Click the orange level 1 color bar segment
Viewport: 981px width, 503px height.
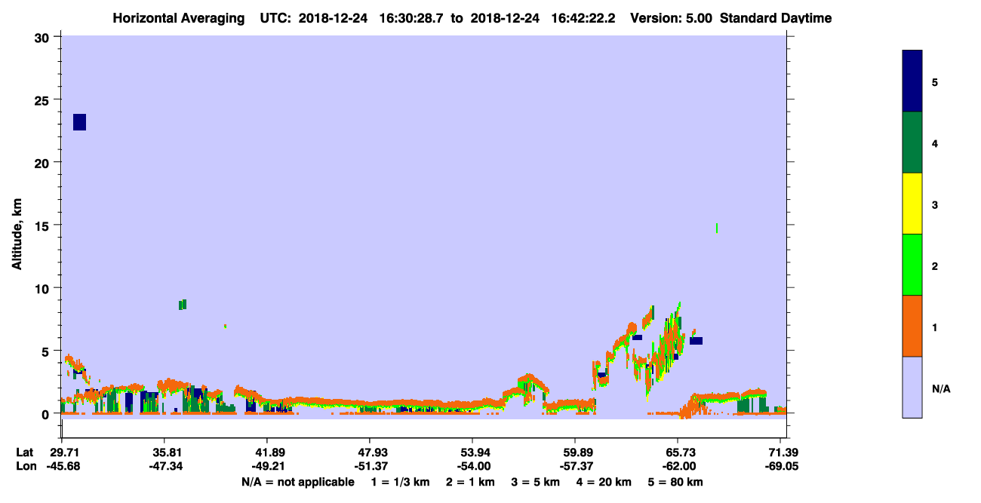pyautogui.click(x=912, y=326)
